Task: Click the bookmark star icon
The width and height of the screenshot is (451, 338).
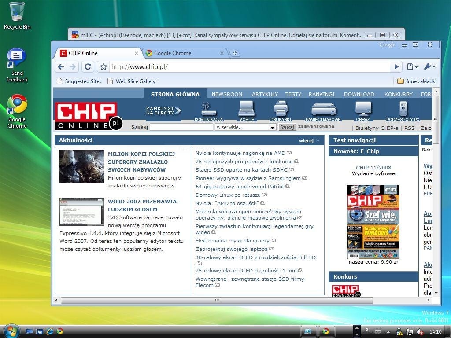Action: pyautogui.click(x=104, y=67)
